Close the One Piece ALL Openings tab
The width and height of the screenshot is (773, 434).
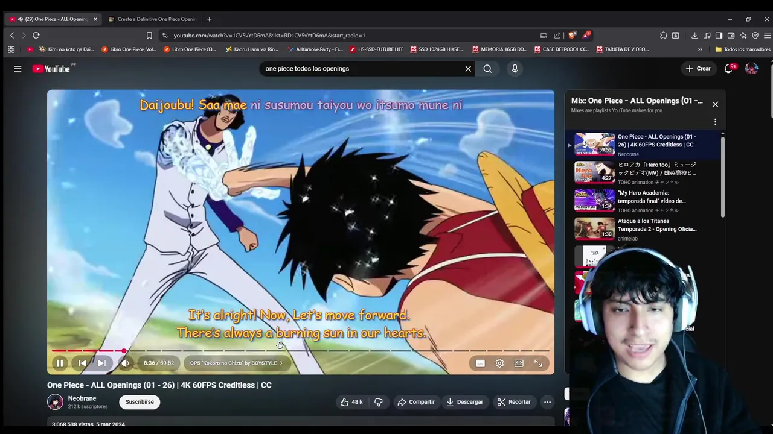(x=95, y=19)
